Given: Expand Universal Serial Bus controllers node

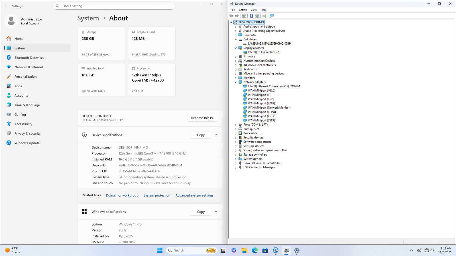Looking at the screenshot, I should pos(236,163).
